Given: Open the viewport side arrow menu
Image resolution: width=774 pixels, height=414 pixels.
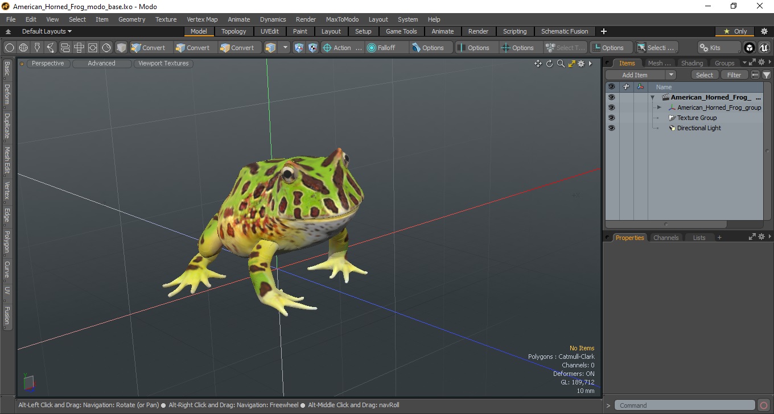Looking at the screenshot, I should click(x=590, y=64).
